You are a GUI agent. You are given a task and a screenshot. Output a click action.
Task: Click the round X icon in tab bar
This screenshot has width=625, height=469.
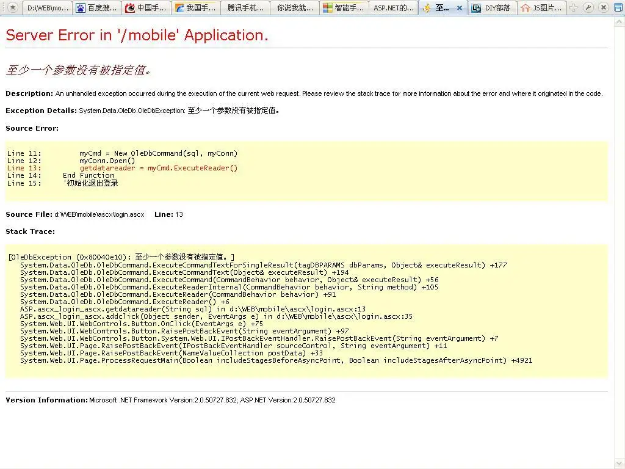click(x=604, y=7)
